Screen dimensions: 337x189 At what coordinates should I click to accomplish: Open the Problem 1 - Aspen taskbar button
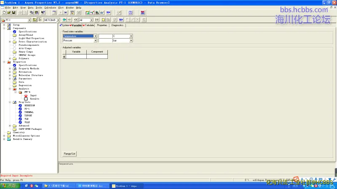(x=127, y=186)
